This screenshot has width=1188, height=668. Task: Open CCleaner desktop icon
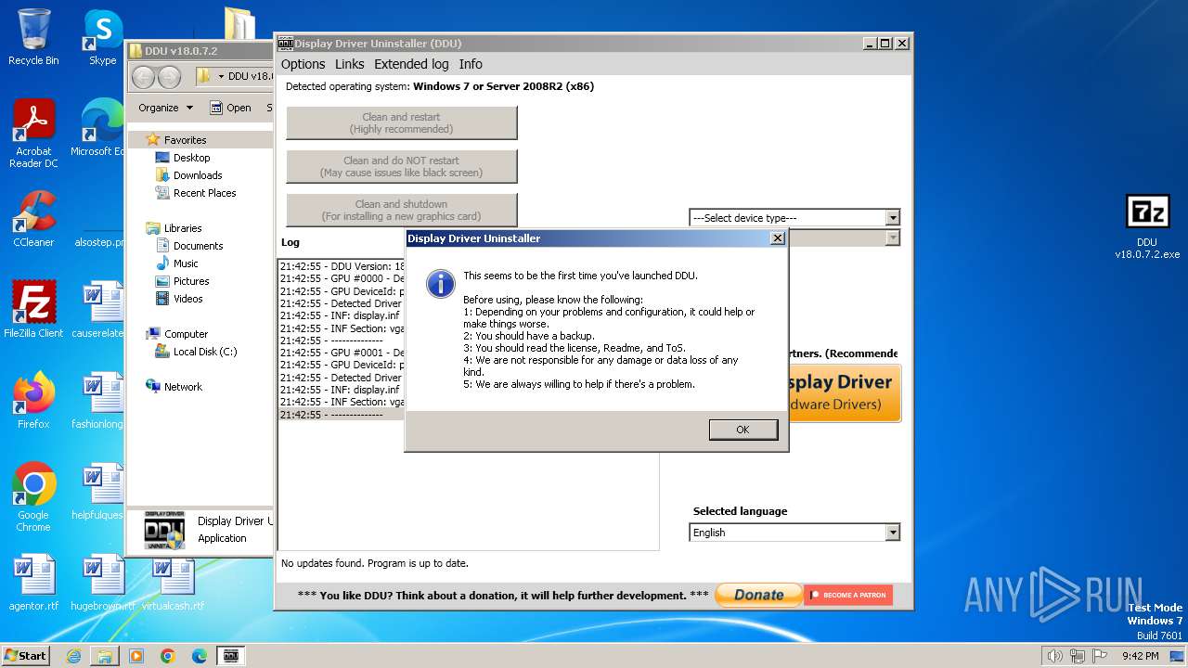pos(33,220)
